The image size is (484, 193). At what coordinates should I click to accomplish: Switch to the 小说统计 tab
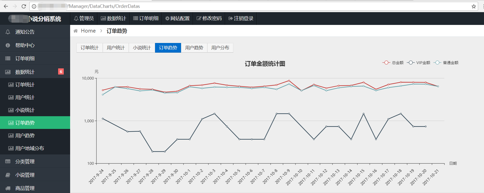(142, 48)
